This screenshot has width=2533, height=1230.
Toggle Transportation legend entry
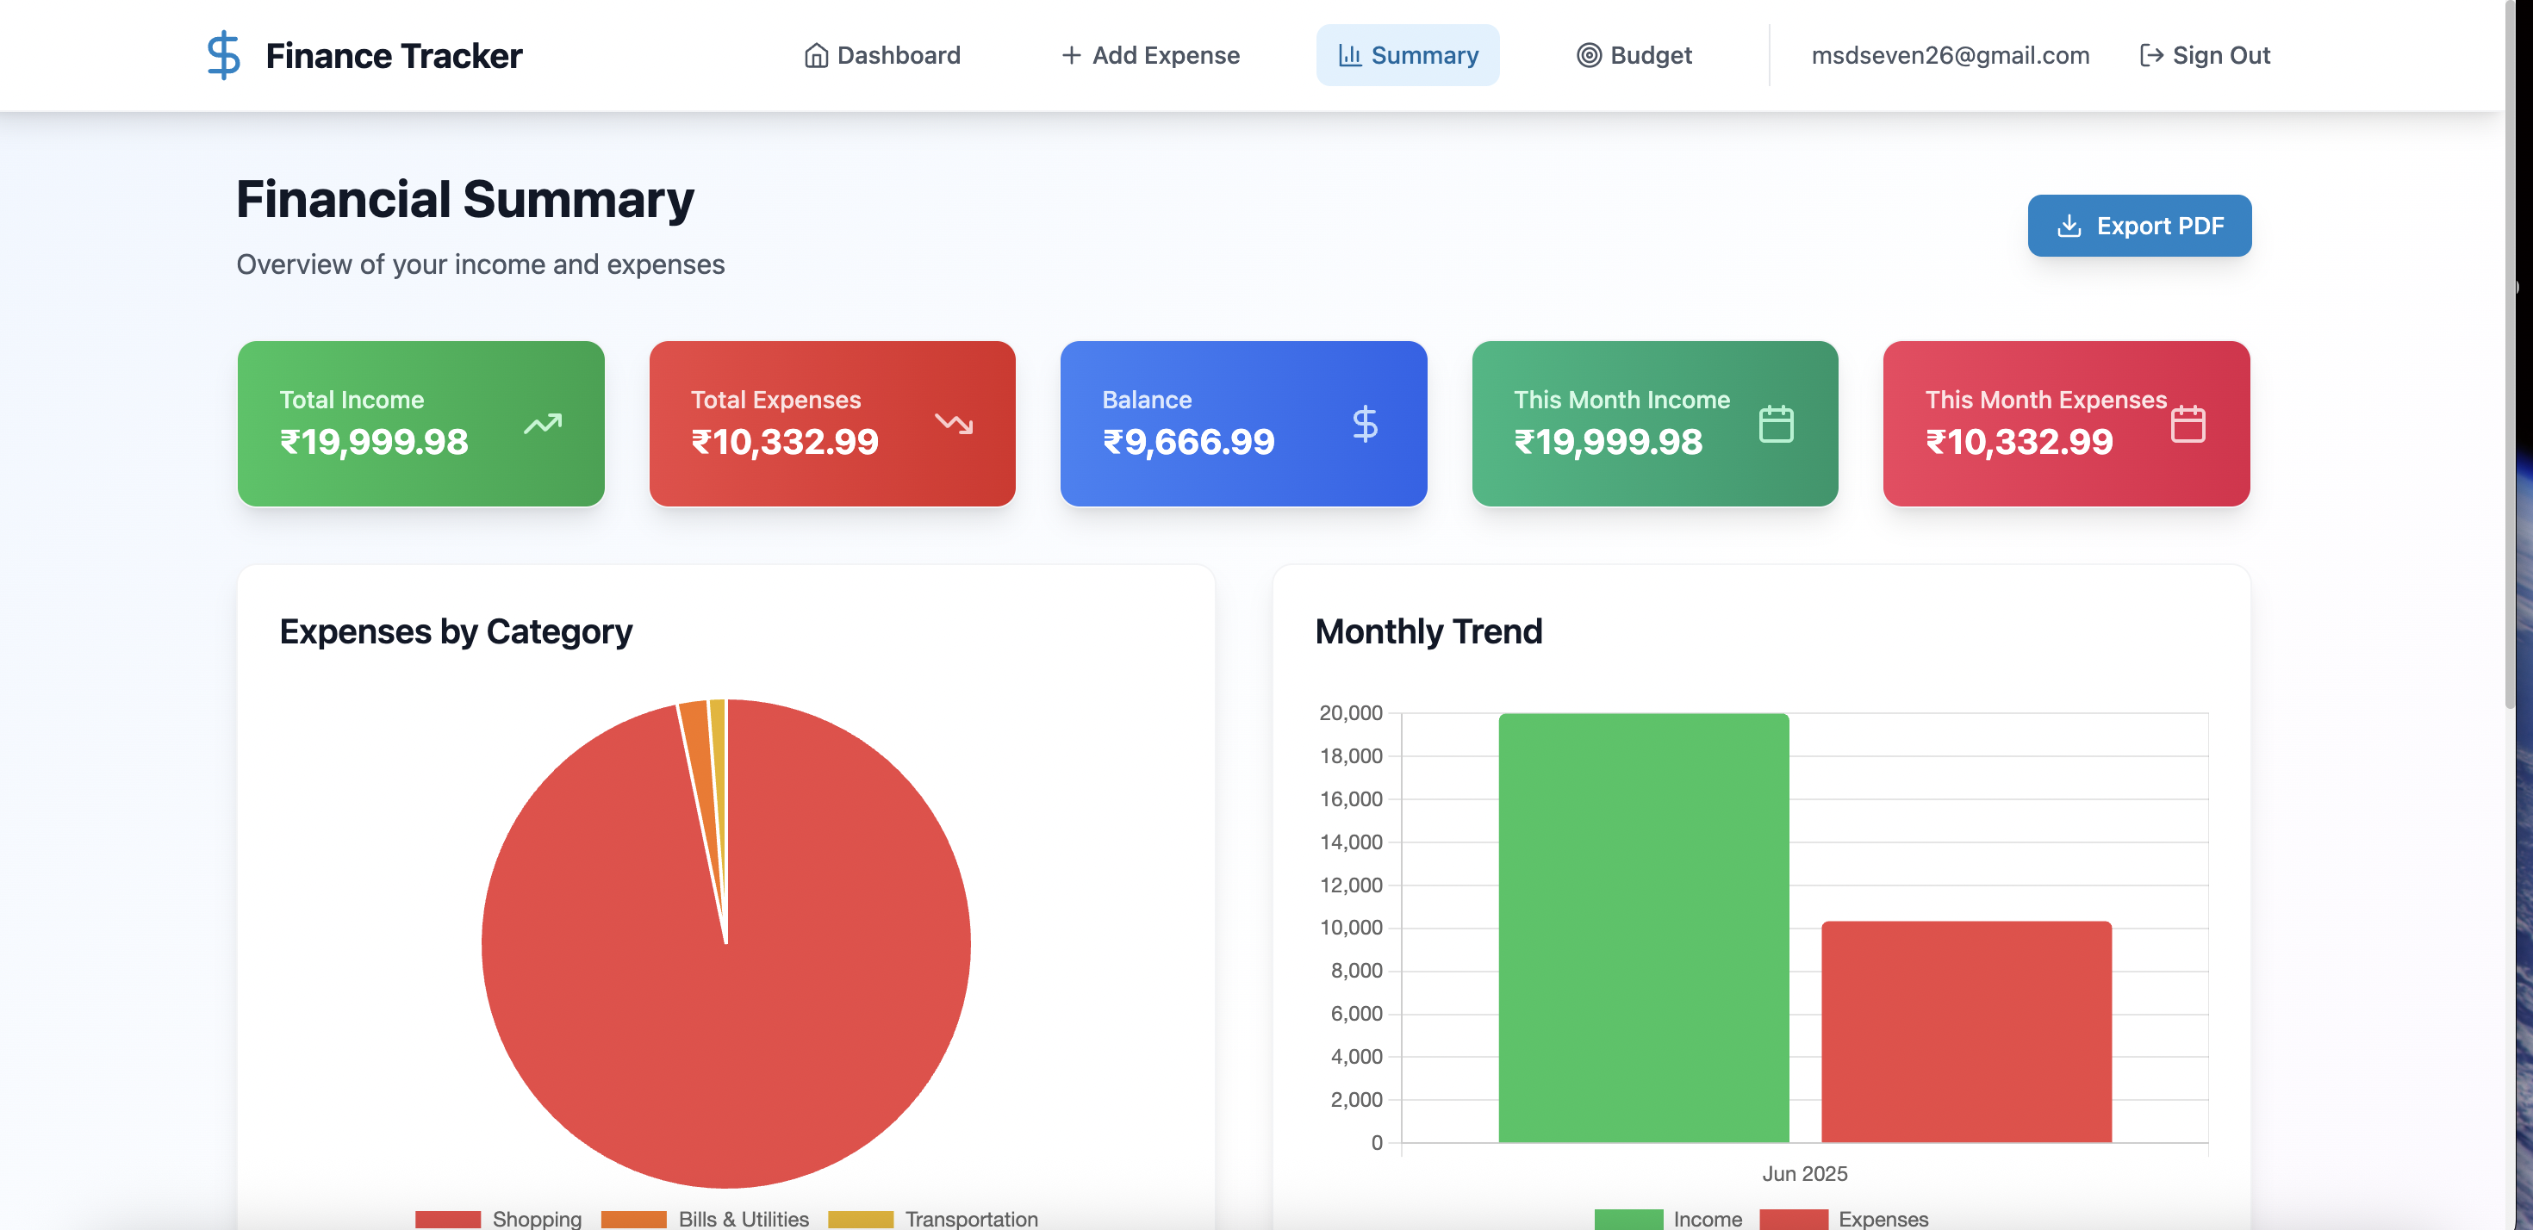[932, 1218]
